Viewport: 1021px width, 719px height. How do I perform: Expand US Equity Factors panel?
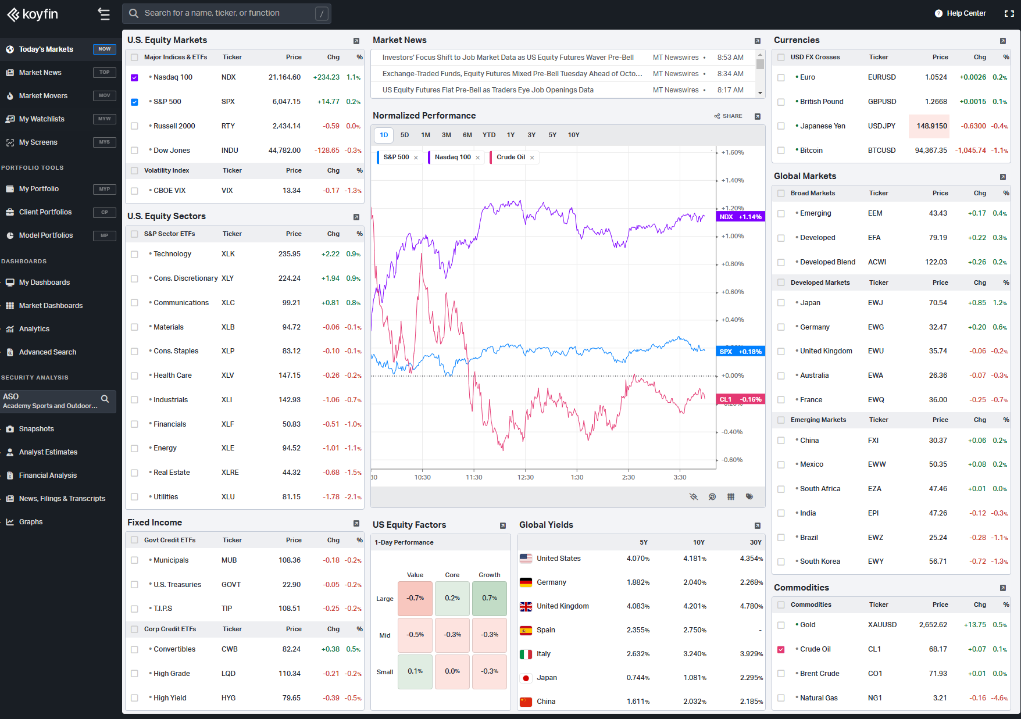coord(503,525)
